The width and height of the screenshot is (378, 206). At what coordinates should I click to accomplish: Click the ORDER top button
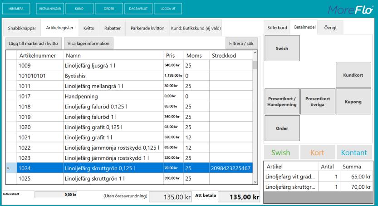point(109,9)
